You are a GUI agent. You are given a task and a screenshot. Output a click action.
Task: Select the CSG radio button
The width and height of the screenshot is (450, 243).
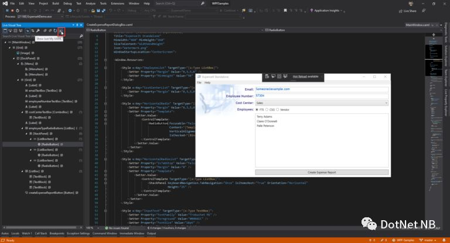click(267, 110)
